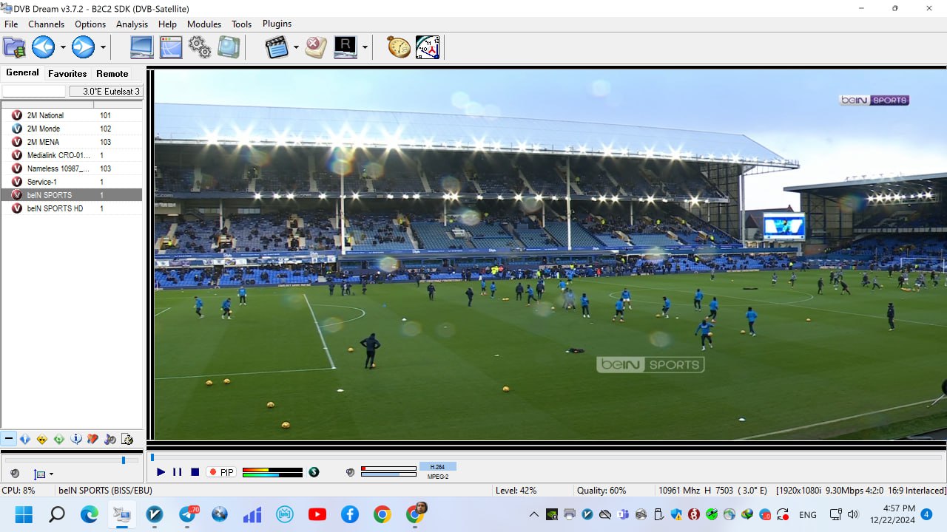This screenshot has height=532, width=947.
Task: Expand the previous channel arrow dropdown
Action: click(x=63, y=47)
